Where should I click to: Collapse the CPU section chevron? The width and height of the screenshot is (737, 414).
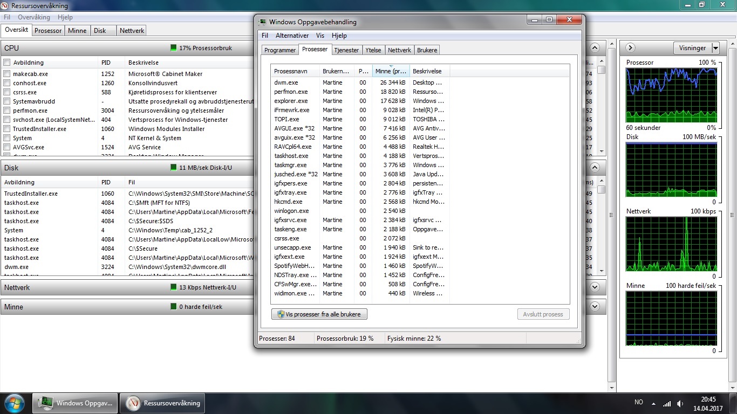point(595,48)
